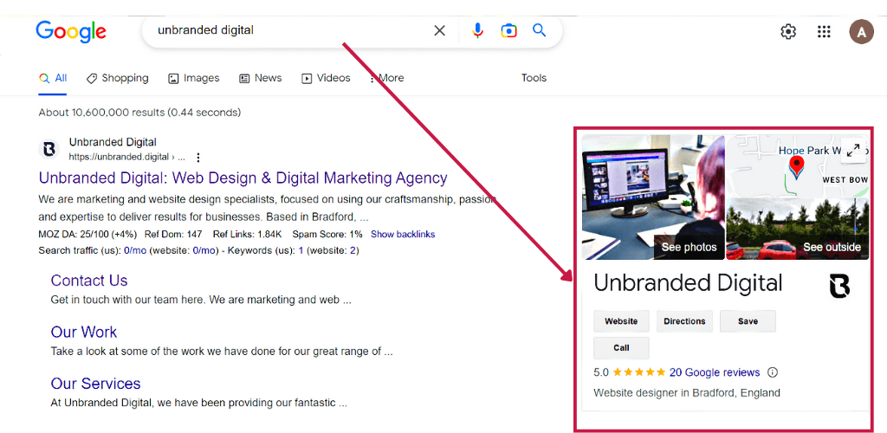Switch to the Images tab

click(194, 78)
